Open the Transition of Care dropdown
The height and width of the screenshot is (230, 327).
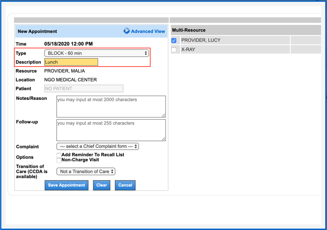[x=86, y=172]
